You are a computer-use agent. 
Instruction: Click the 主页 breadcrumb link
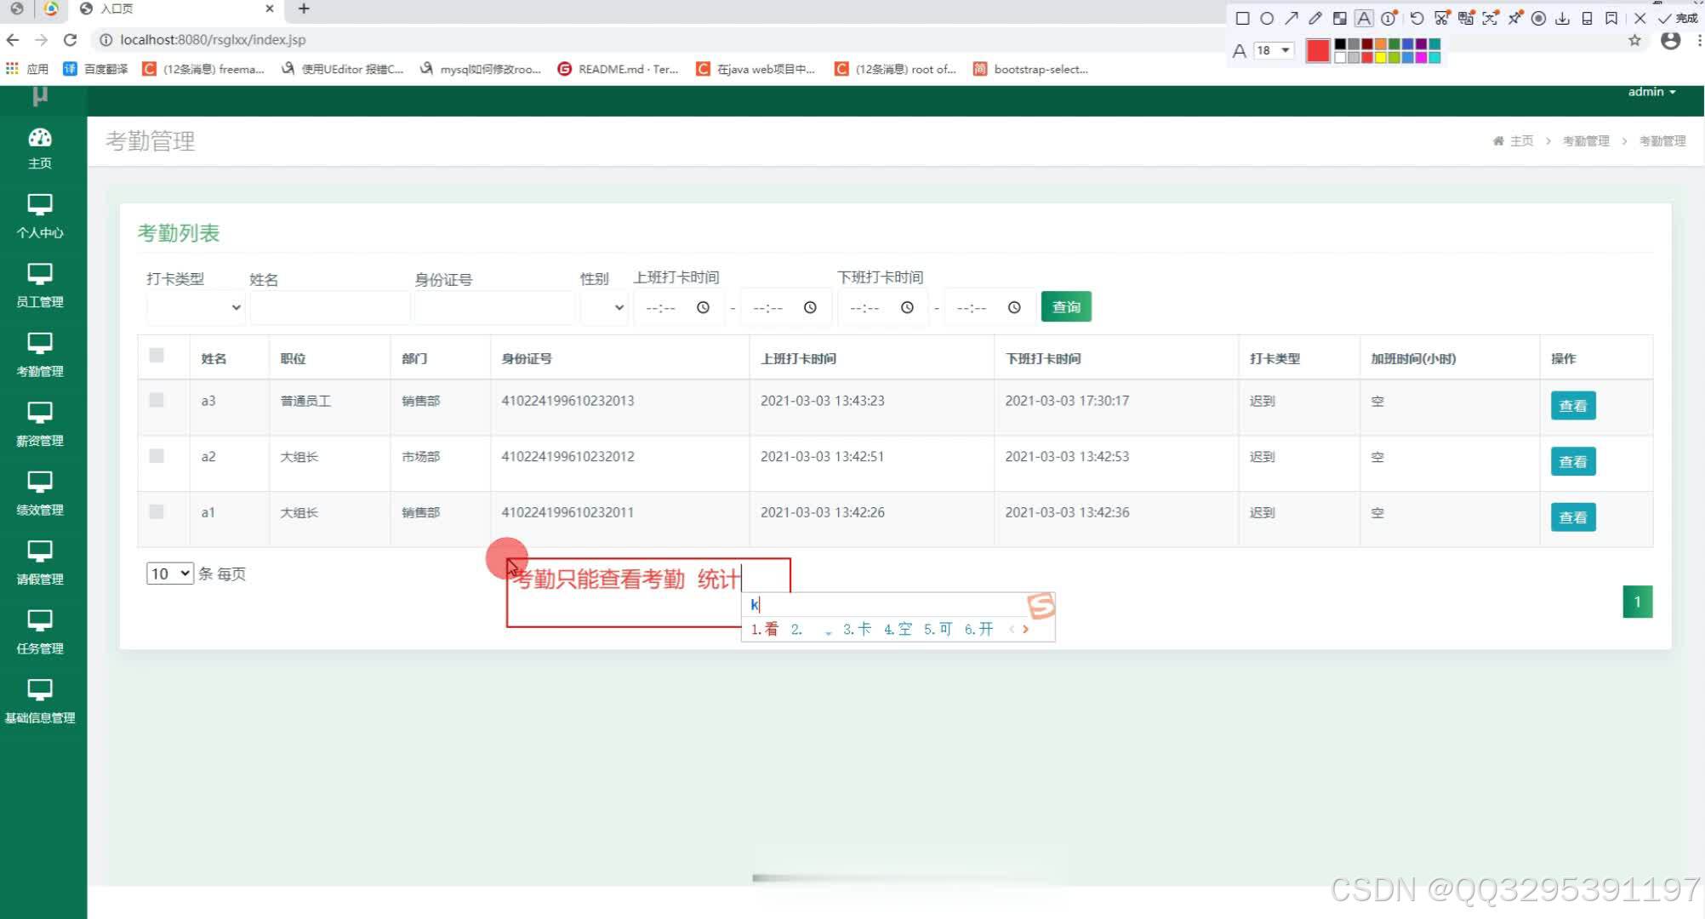1514,141
